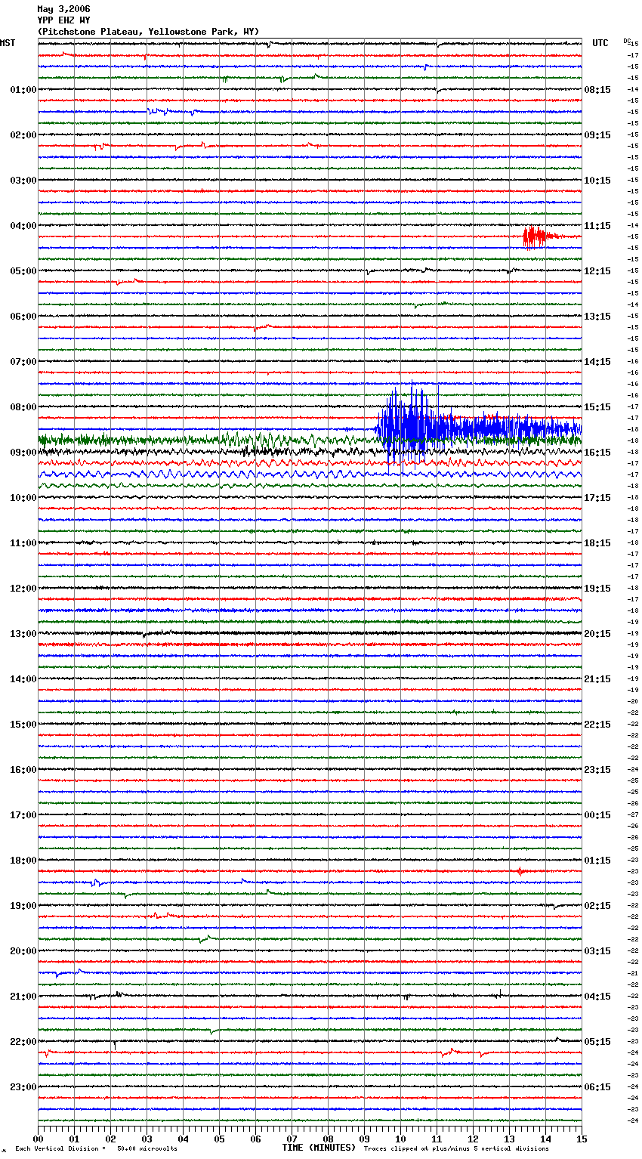Click the 18:15 UTC time label
Viewport: 642px width, 1159px height.
597,543
